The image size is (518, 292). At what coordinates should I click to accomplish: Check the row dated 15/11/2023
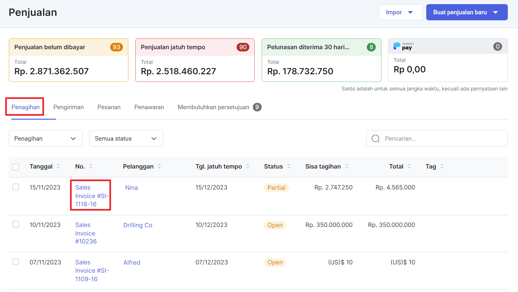[16, 187]
